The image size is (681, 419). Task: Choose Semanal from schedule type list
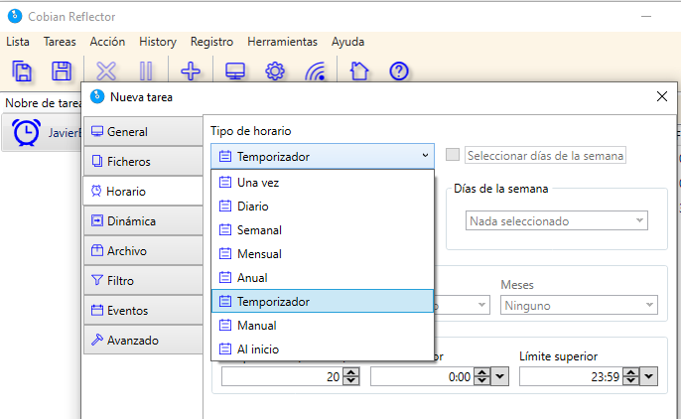(x=323, y=230)
